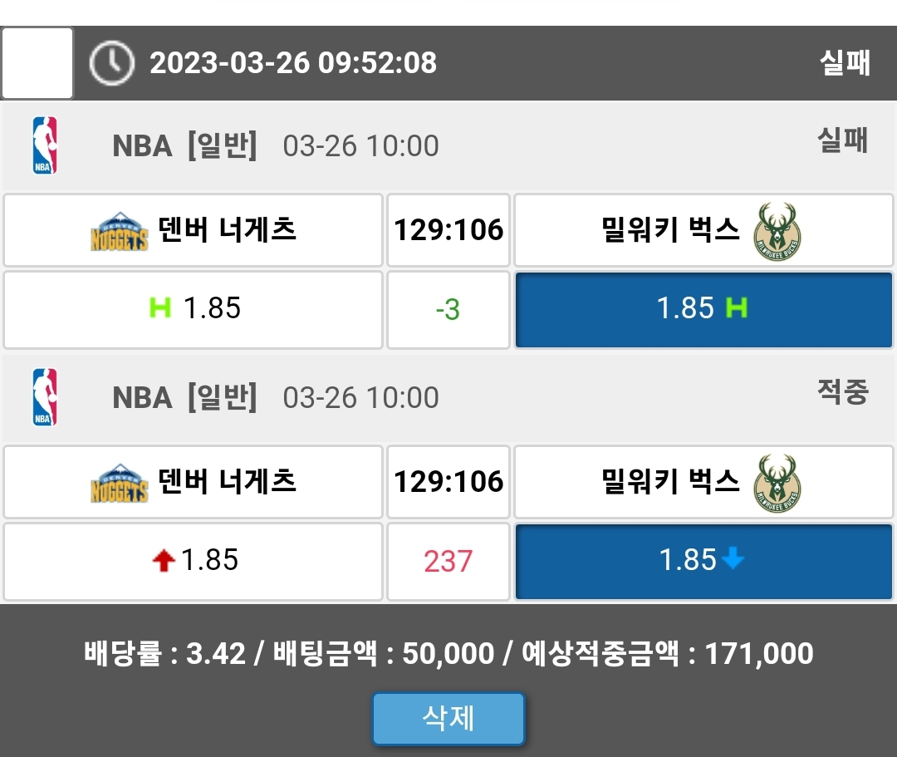Click the red up arrow over icon
Image resolution: width=897 pixels, height=757 pixels.
click(164, 562)
